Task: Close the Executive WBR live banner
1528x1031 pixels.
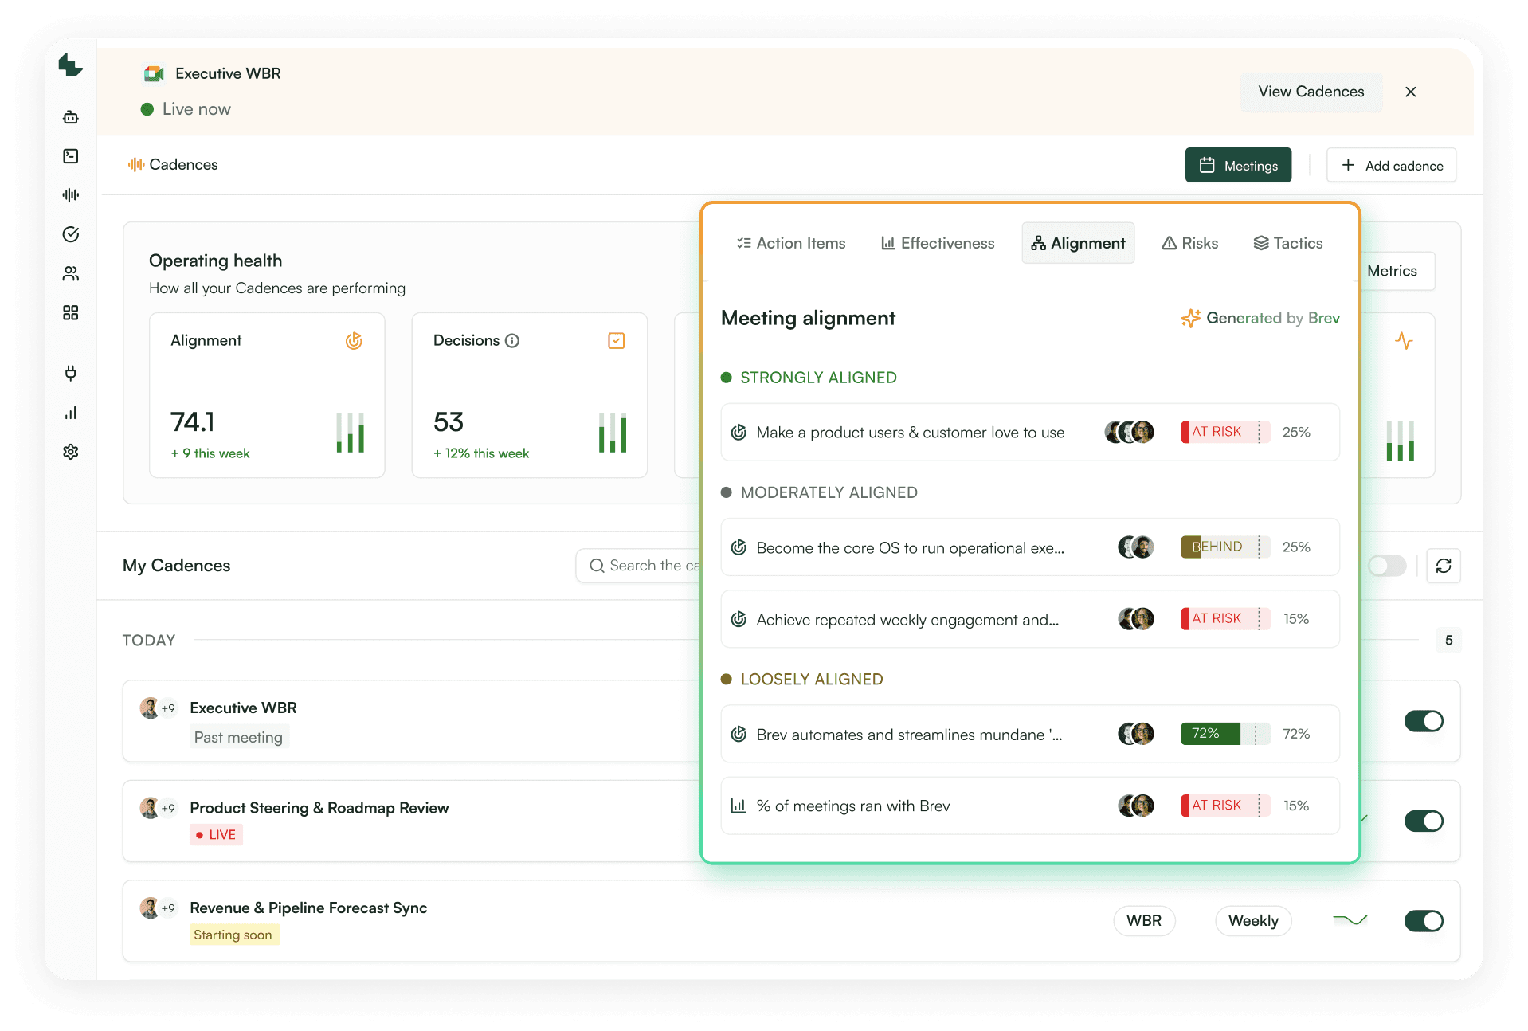Action: coord(1411,92)
